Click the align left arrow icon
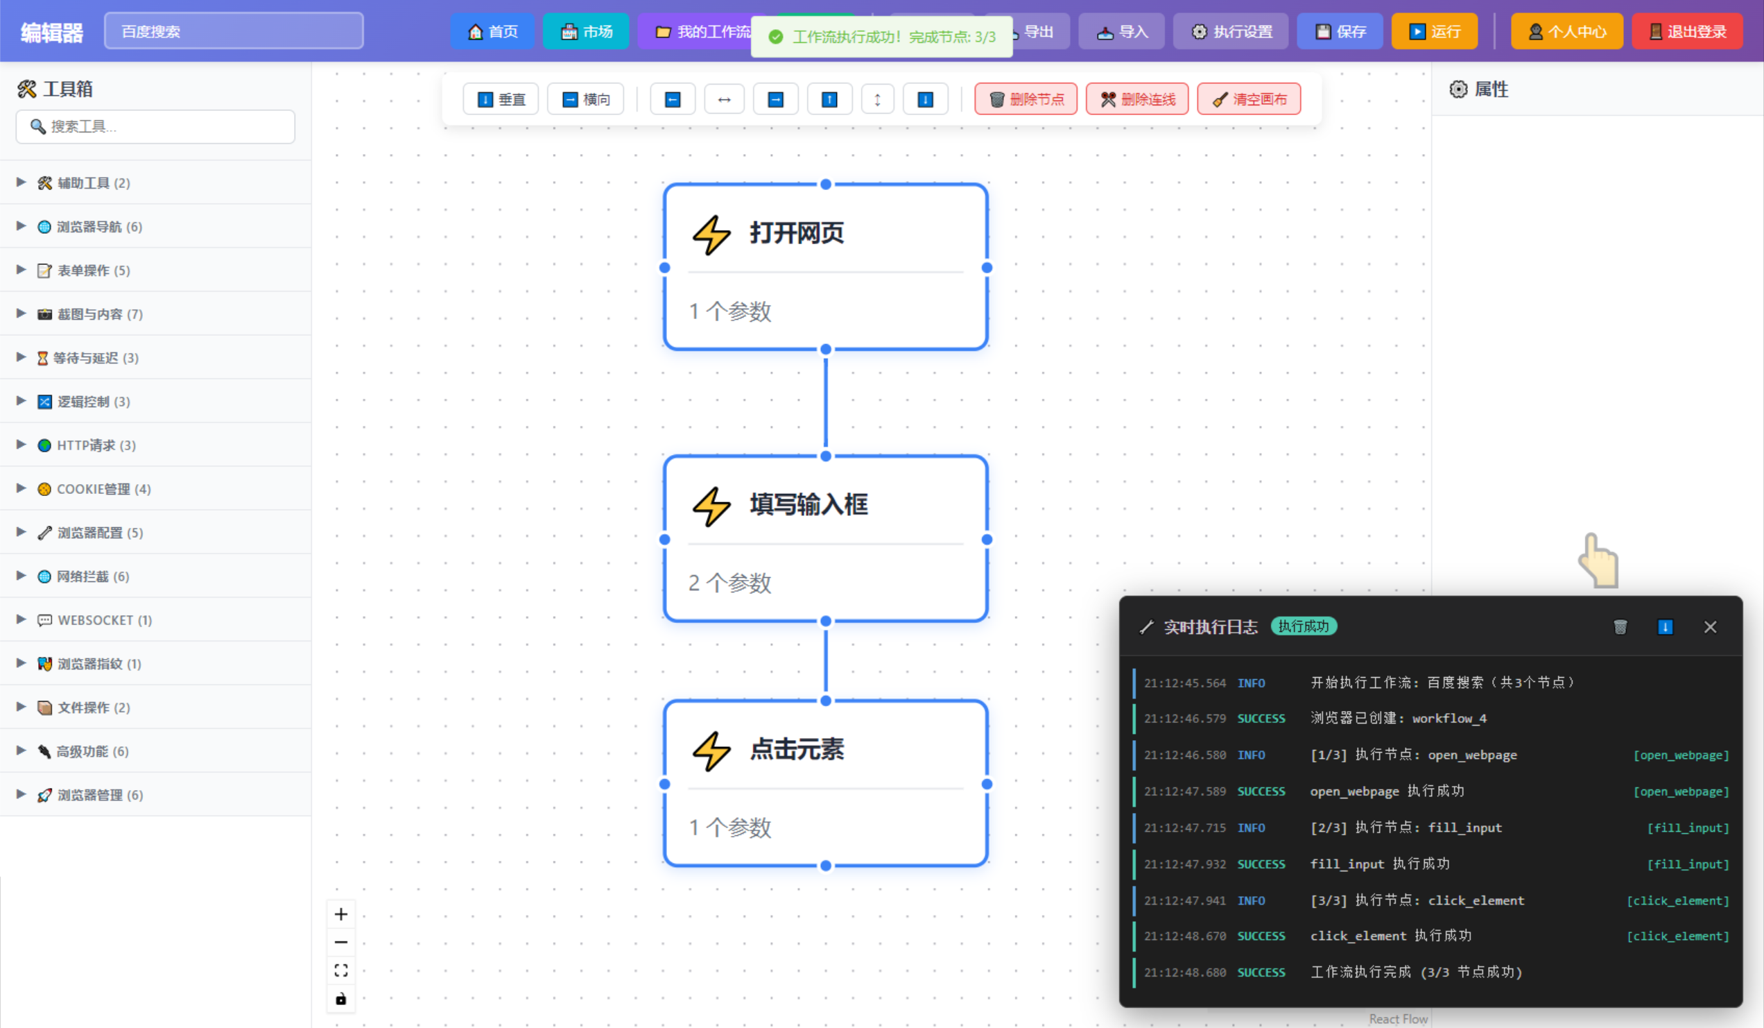The width and height of the screenshot is (1764, 1028). click(x=672, y=99)
